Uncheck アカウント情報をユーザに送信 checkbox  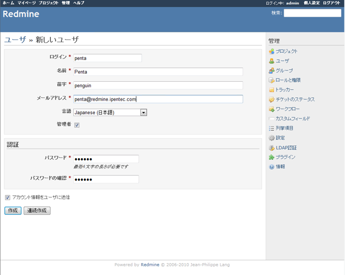(x=8, y=198)
